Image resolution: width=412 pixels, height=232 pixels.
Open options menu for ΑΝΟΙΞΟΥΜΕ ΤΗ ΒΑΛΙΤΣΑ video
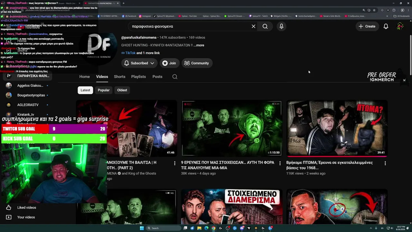click(175, 163)
